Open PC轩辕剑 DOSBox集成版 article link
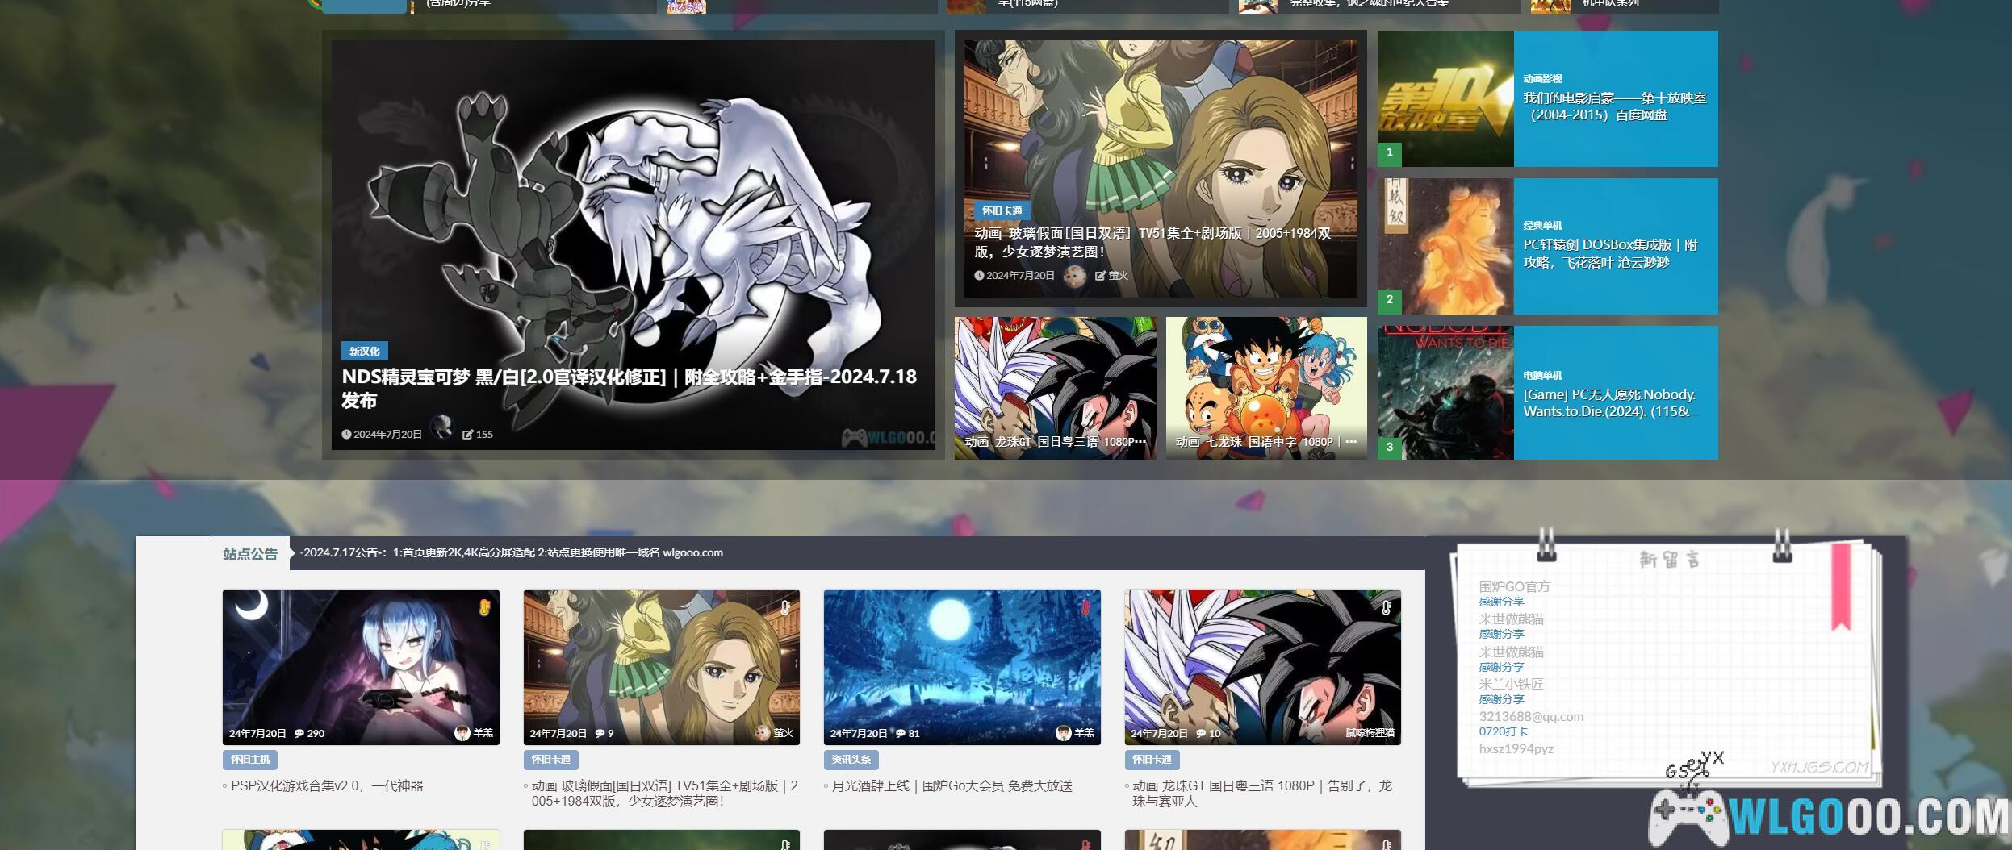Viewport: 2012px width, 850px height. click(1610, 253)
